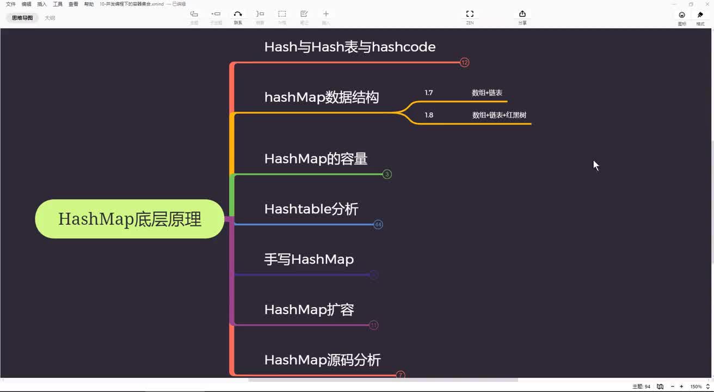Expand HashMap的容量 children badge 3
Image resolution: width=714 pixels, height=392 pixels.
pos(387,174)
